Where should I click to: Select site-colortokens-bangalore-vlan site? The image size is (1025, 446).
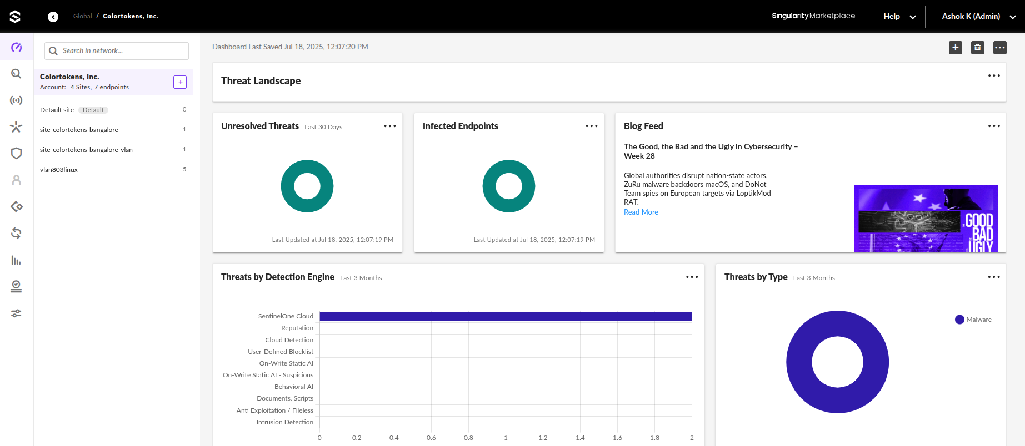coord(86,150)
